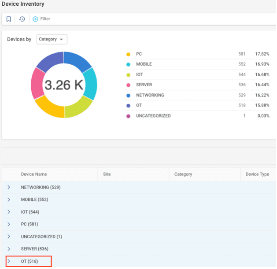Open the Devices by Category dropdown
277x269 pixels.
(x=52, y=39)
